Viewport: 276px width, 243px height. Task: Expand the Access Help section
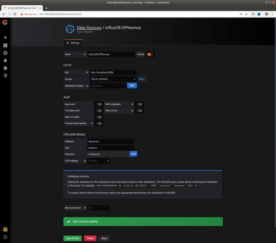[x=142, y=79]
